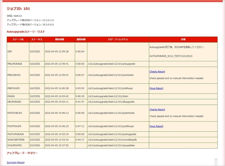Open the Checks Report link in PRECHECKS row
The height and width of the screenshot is (166, 225).
157,72
